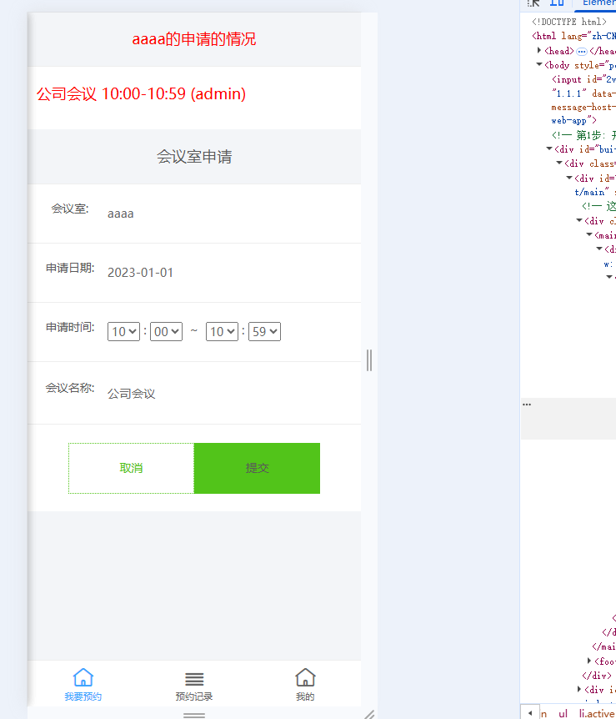
Task: Select the input id="2v line in DevTools
Action: coord(584,79)
